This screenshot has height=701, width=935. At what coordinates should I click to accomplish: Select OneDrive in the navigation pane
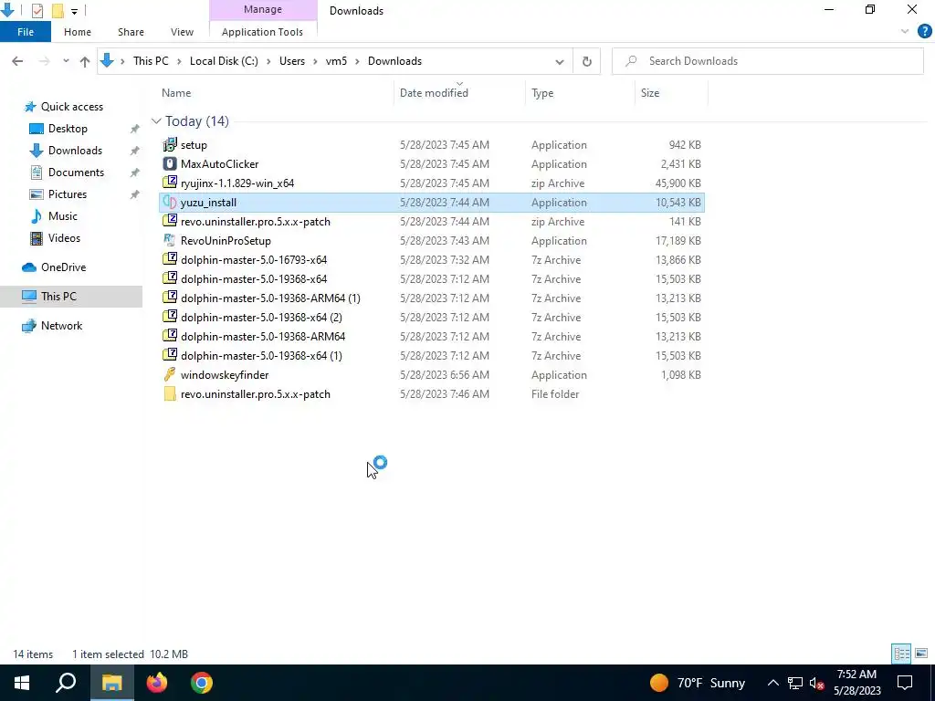pyautogui.click(x=63, y=267)
